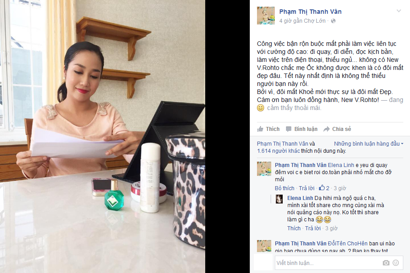Click the Bình luận speech bubble icon
Viewport: 410px width, 273px height.
pyautogui.click(x=289, y=129)
